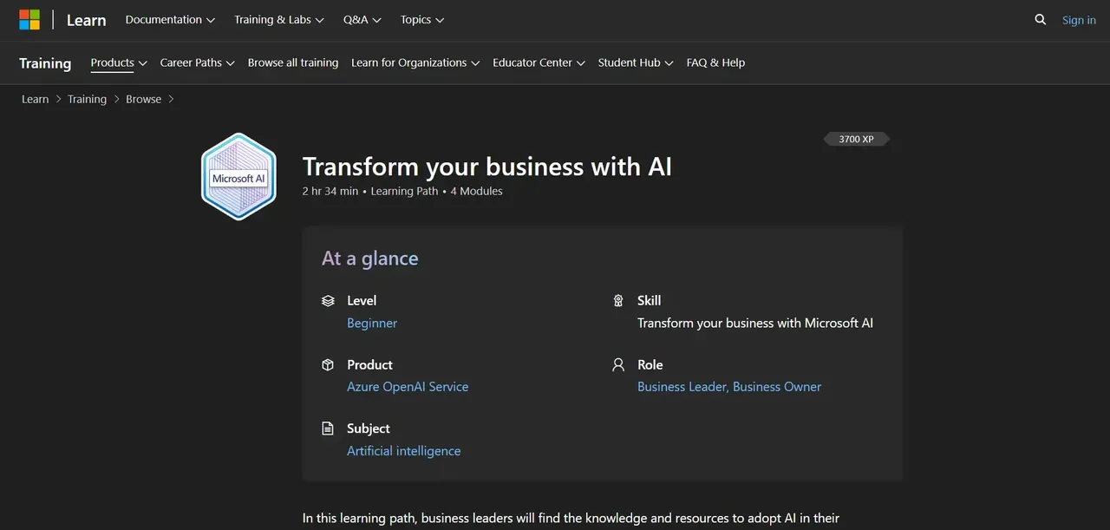
Task: Click the Role person icon
Action: [x=618, y=365]
